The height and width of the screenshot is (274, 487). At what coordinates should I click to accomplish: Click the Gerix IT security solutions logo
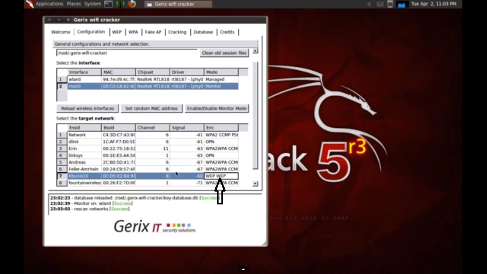click(x=155, y=227)
